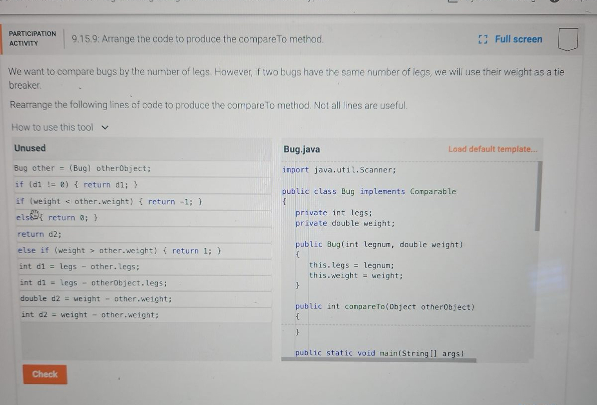Select 'double d2 = weight - other.weight;' line
The image size is (597, 405).
pos(146,299)
